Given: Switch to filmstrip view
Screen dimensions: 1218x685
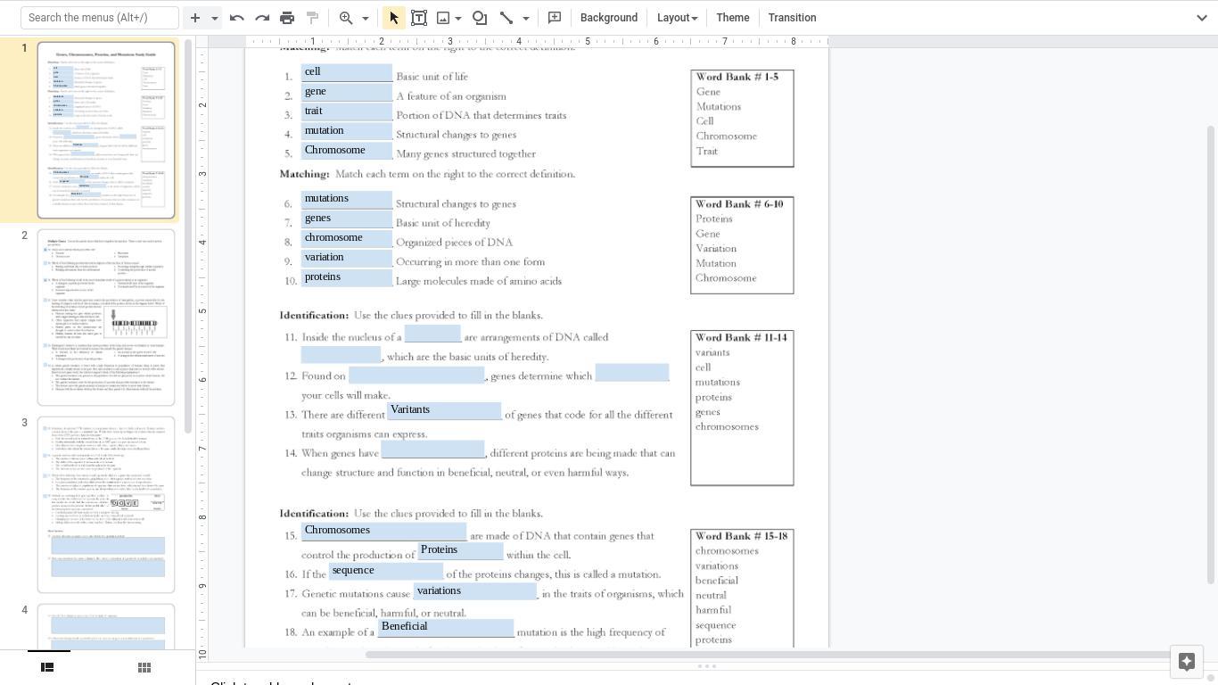Looking at the screenshot, I should tap(48, 667).
